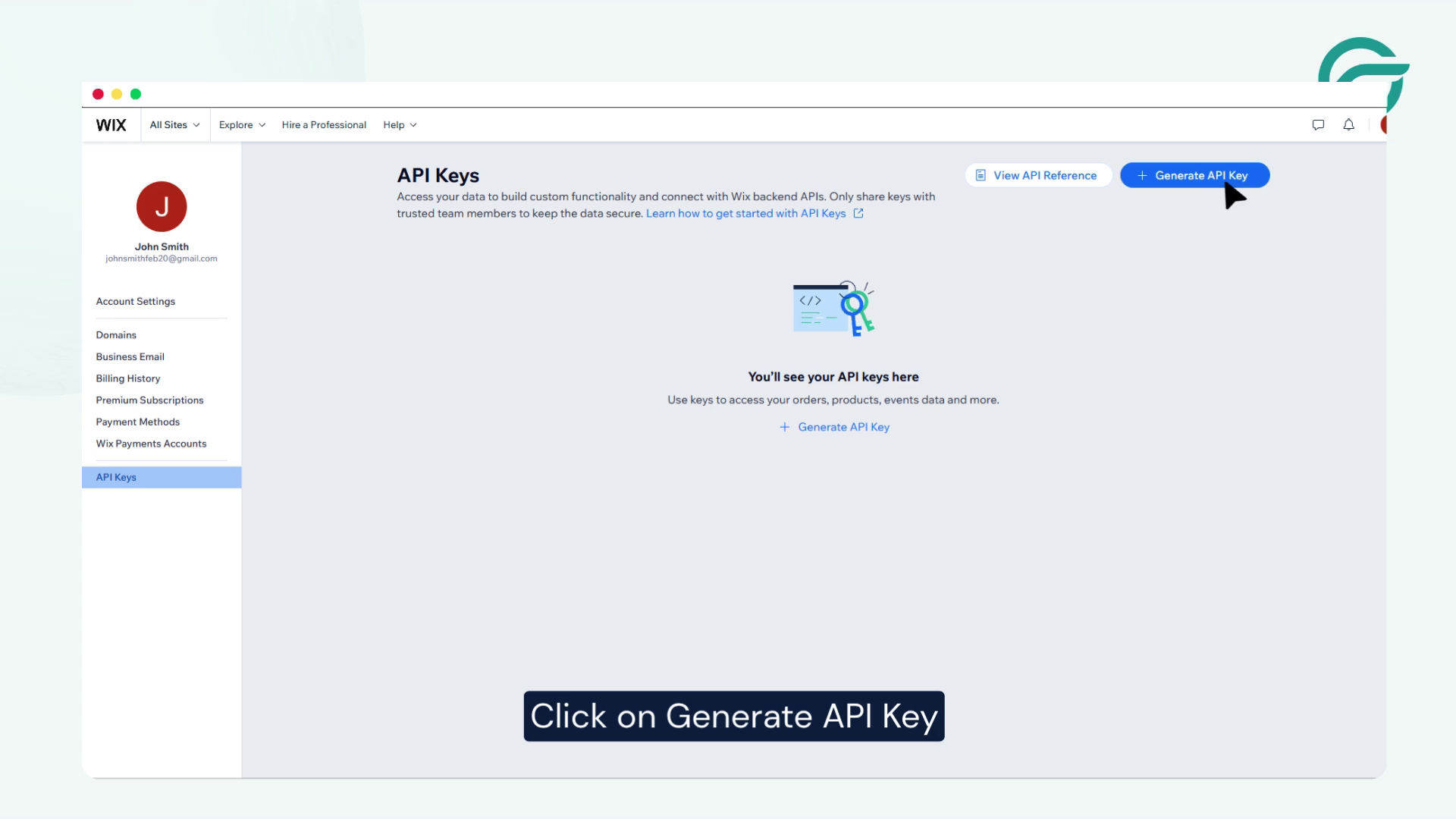Open Learn how to get started link

(x=745, y=213)
